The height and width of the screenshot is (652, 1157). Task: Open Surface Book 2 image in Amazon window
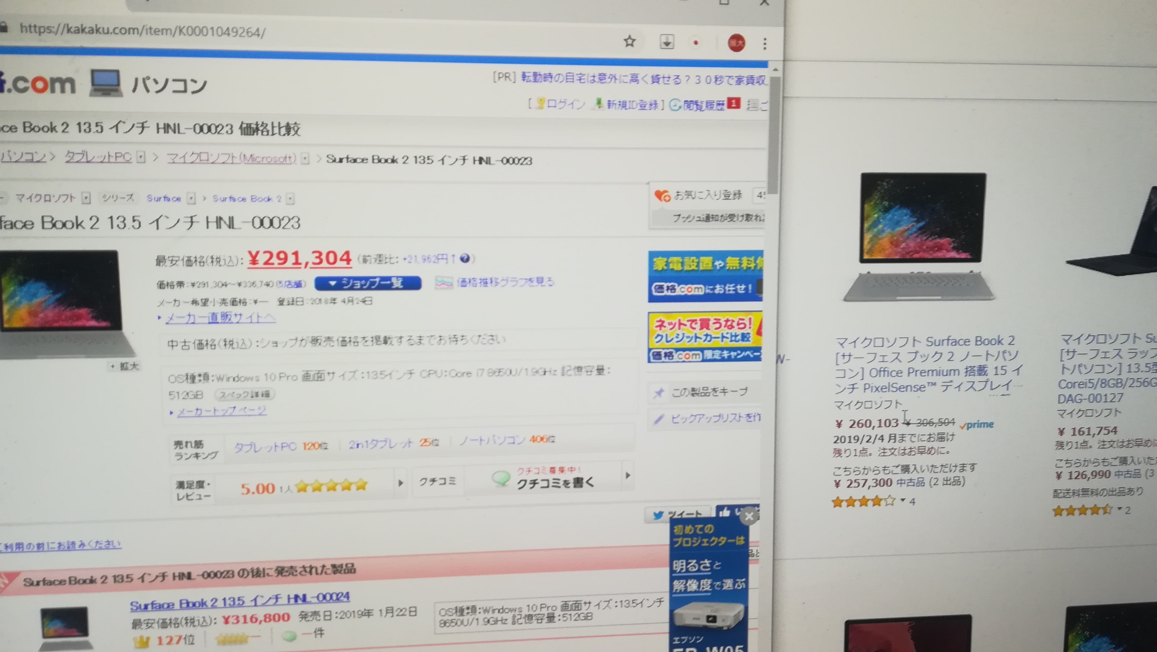pyautogui.click(x=920, y=237)
